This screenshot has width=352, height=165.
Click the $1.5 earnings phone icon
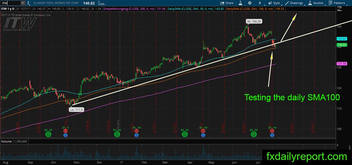pos(65,131)
